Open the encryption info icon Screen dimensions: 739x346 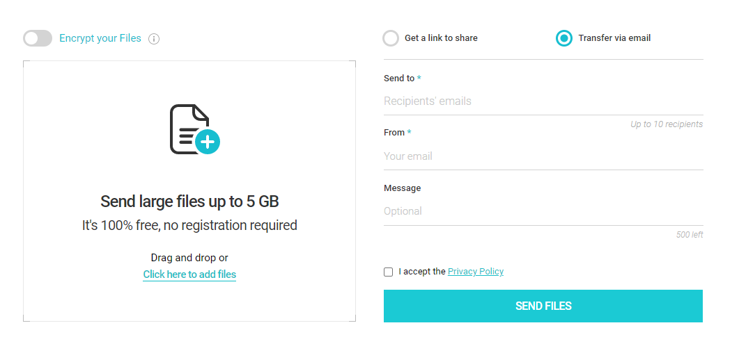154,39
